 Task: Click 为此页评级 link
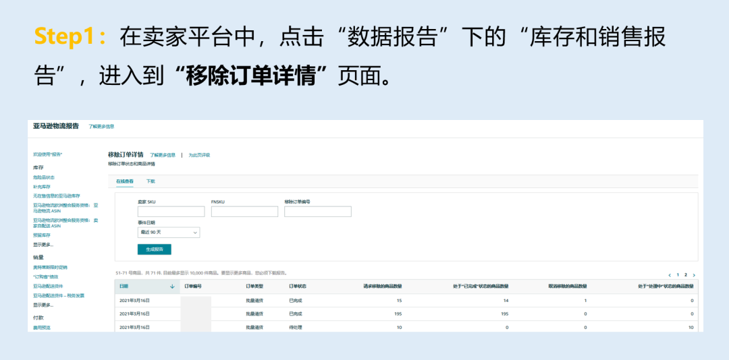[x=199, y=155]
